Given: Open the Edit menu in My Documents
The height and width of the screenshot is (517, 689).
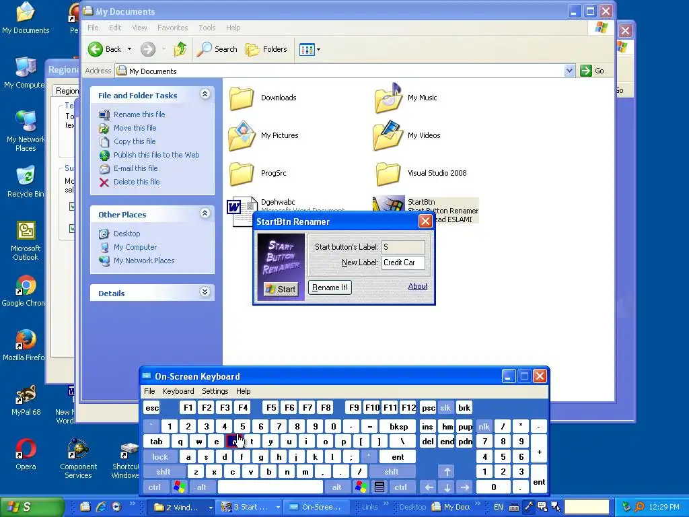Looking at the screenshot, I should [x=115, y=28].
